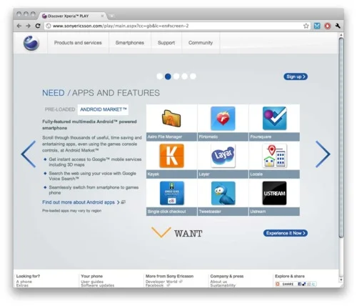Click the About us footer link
The height and width of the screenshot is (306, 357).
coord(218,282)
